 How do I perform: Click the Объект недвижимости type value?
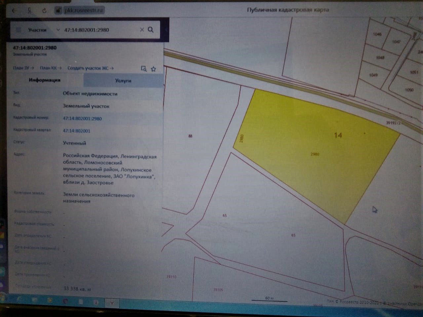(90, 93)
